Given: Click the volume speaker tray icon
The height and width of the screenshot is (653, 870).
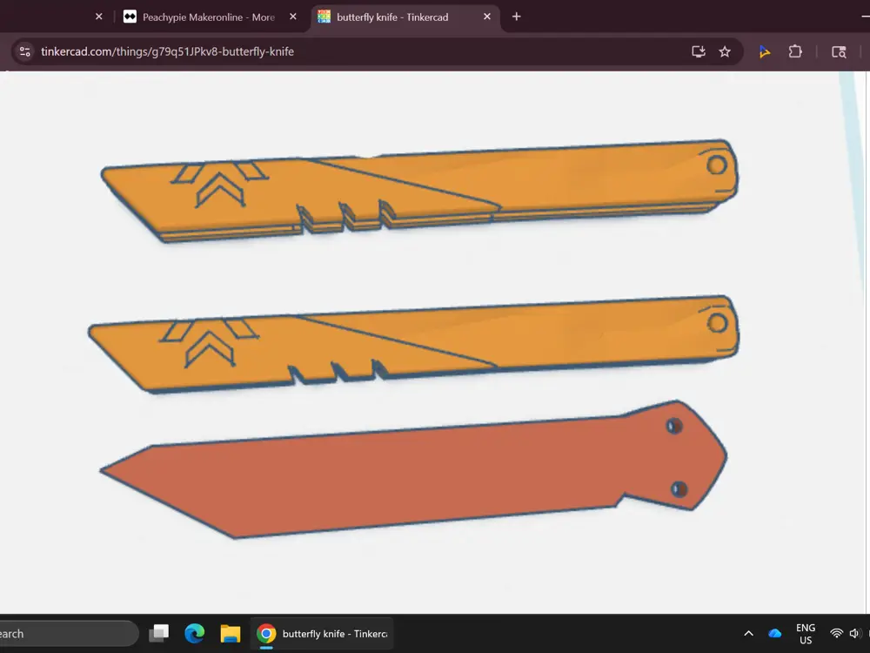Looking at the screenshot, I should tap(854, 633).
